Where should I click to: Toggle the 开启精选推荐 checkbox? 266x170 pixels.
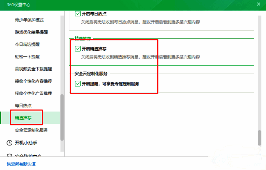78,49
